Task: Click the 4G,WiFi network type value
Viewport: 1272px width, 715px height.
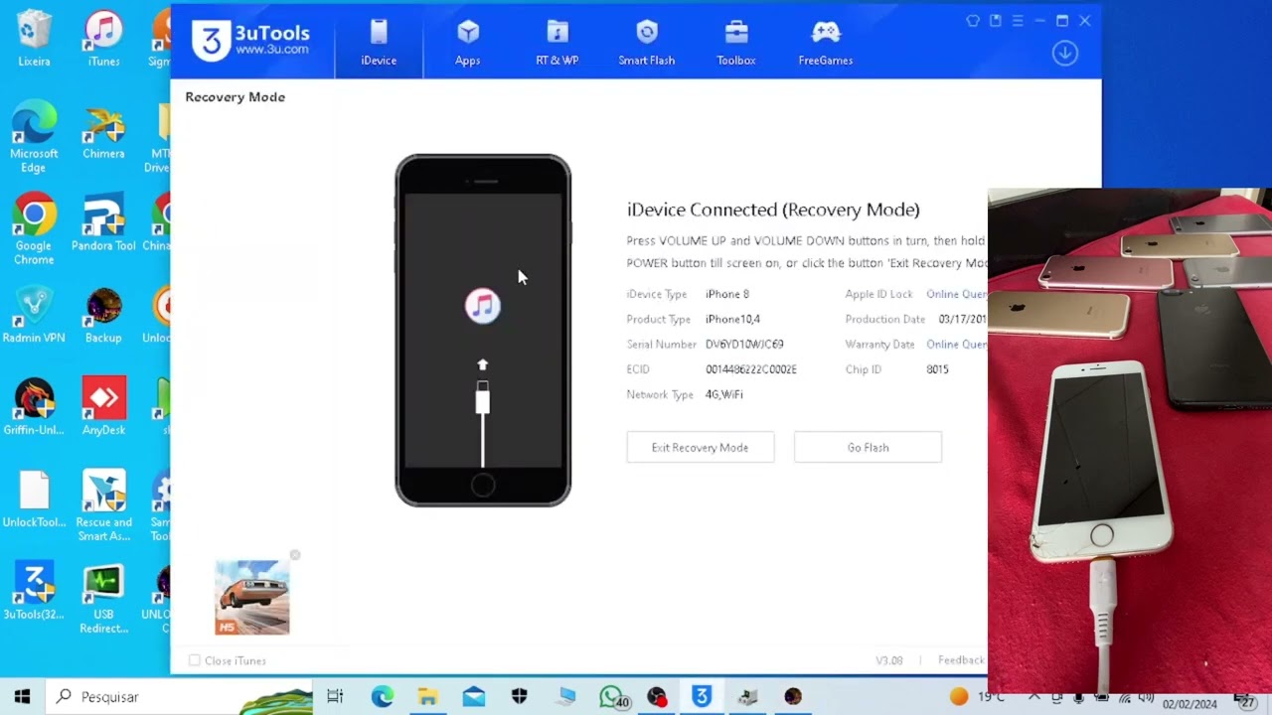Action: click(x=724, y=394)
